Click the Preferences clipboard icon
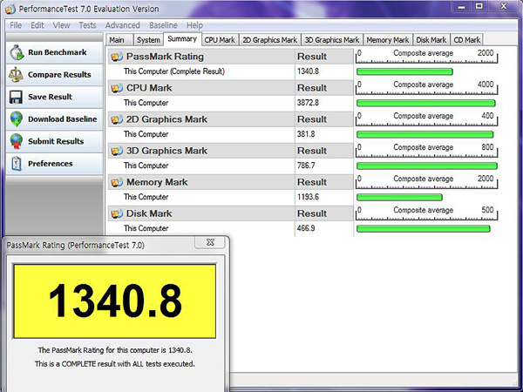 click(17, 164)
